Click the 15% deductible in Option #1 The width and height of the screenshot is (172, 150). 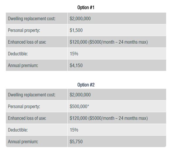(x=74, y=54)
